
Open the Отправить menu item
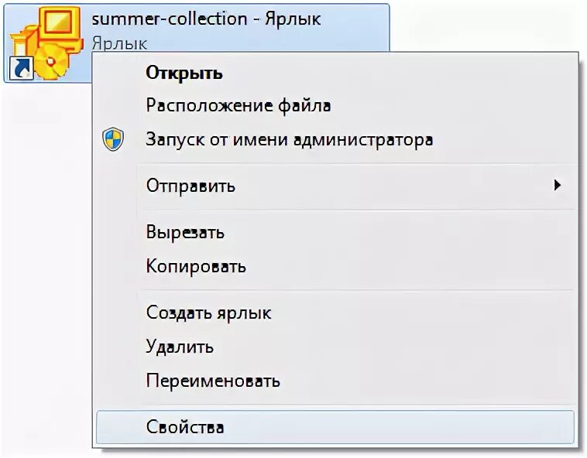click(x=191, y=186)
